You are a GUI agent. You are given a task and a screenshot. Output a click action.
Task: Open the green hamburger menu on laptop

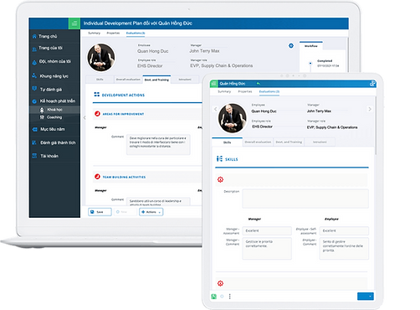pyautogui.click(x=74, y=23)
